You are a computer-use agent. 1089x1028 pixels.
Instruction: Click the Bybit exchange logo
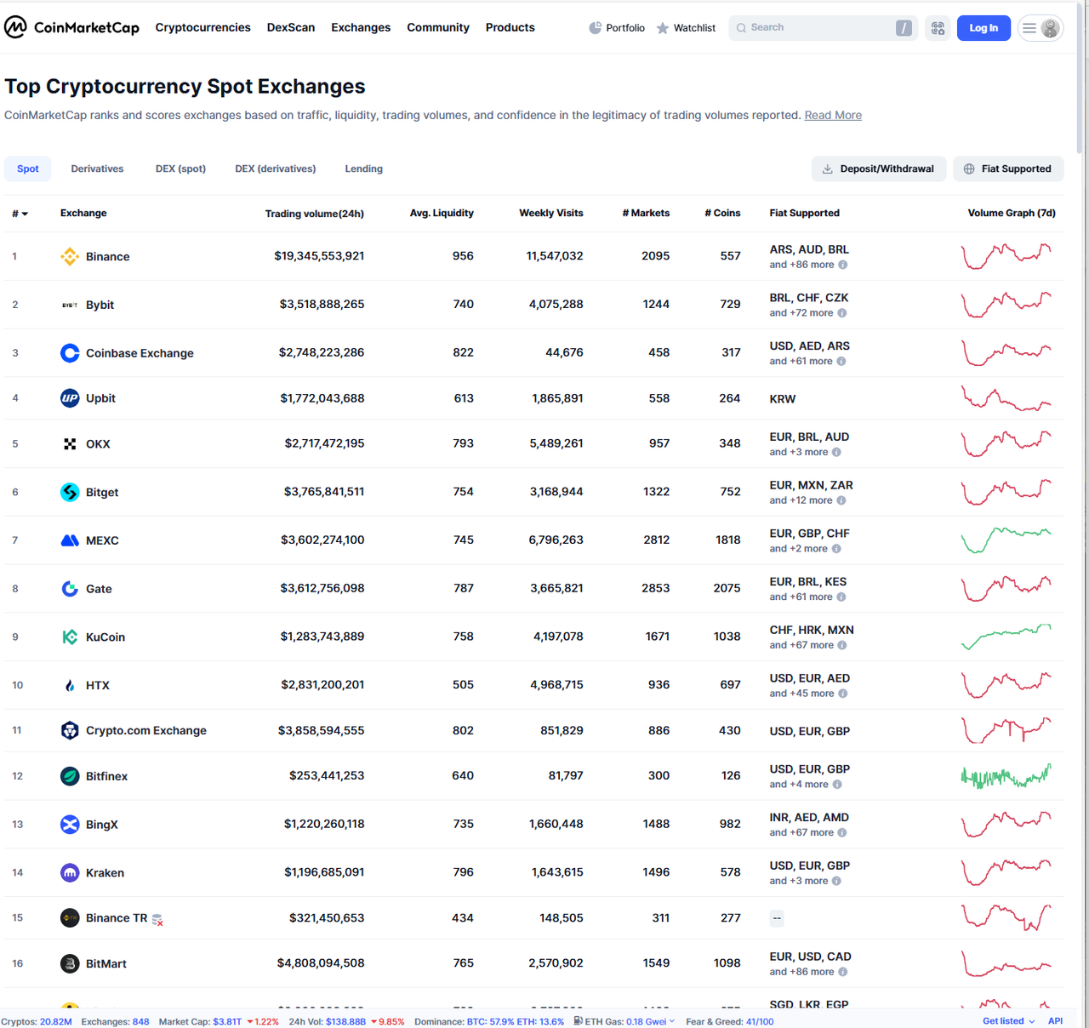[x=70, y=305]
